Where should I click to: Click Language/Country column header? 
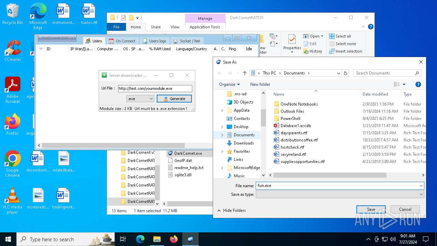point(192,49)
